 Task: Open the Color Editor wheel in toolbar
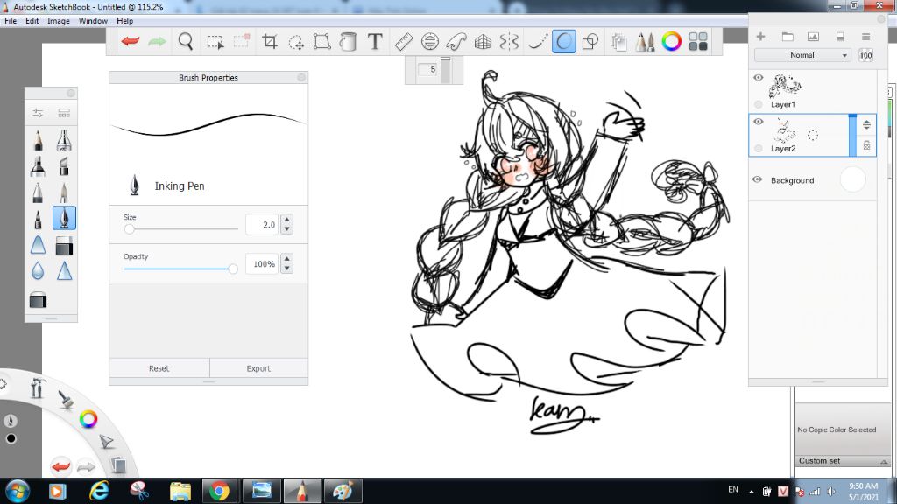(672, 41)
